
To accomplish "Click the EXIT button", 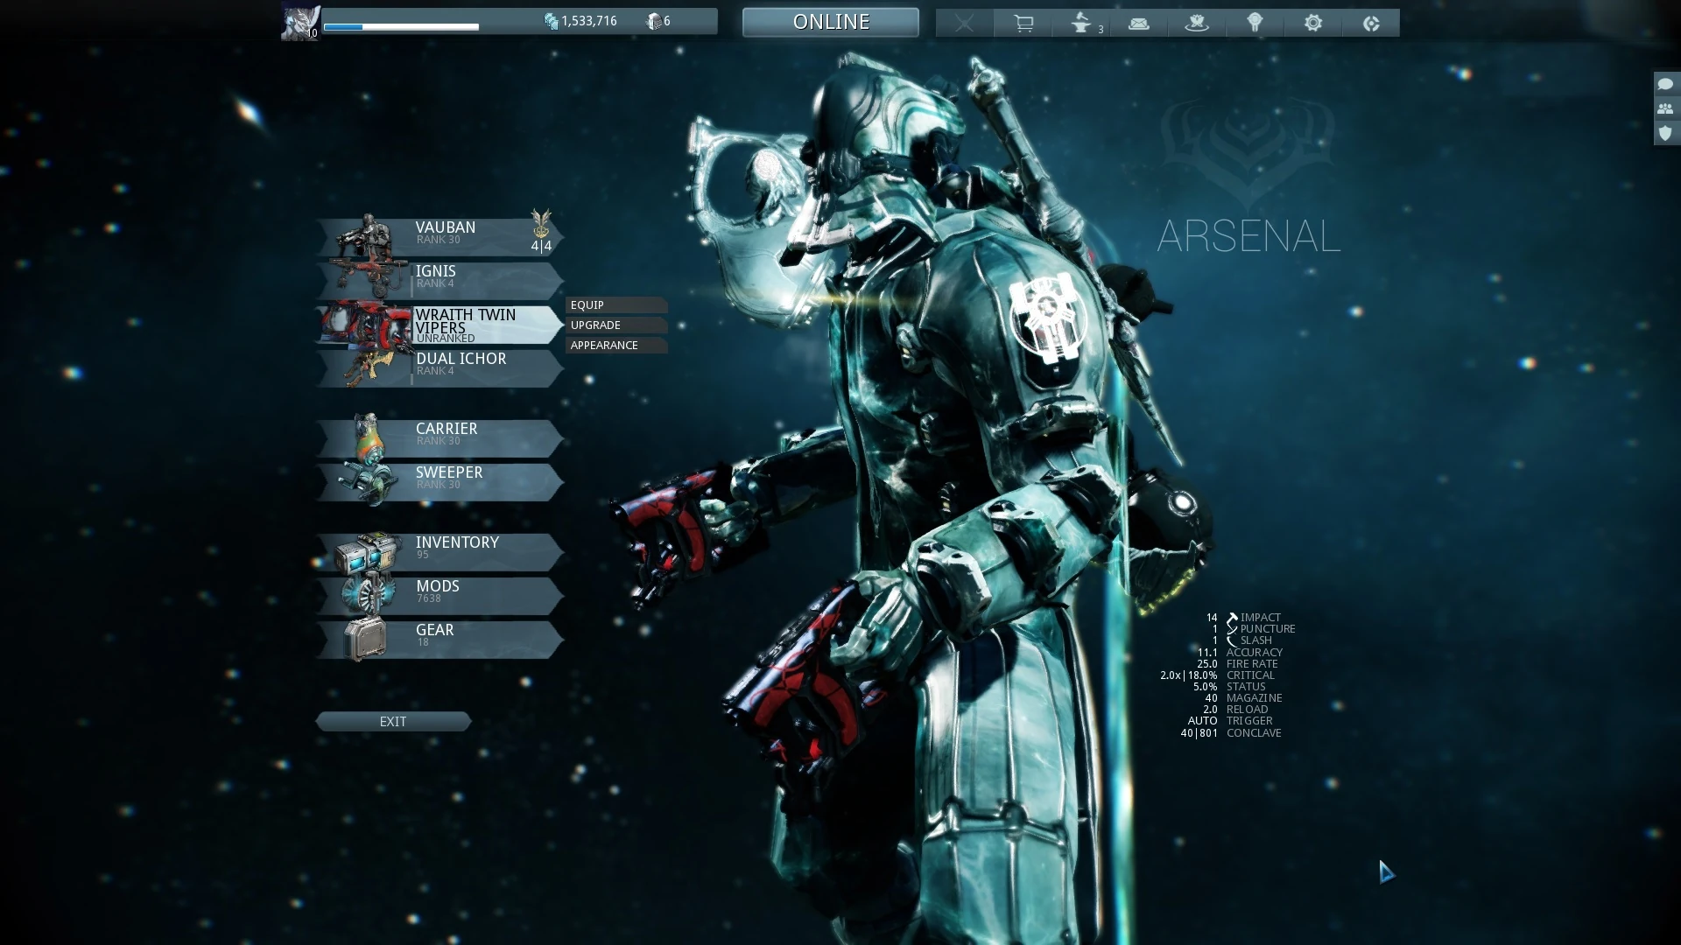I will coord(394,721).
